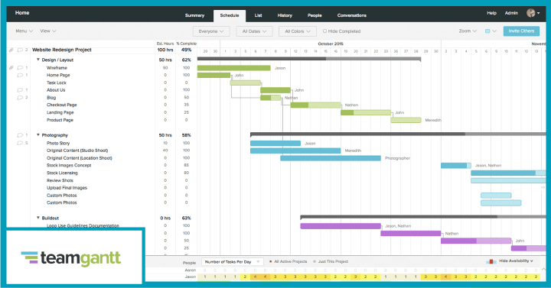Open Number of Tasks Per Day dropdown
Image resolution: width=551 pixels, height=288 pixels.
tap(232, 262)
